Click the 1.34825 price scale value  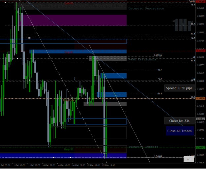pos(200,162)
